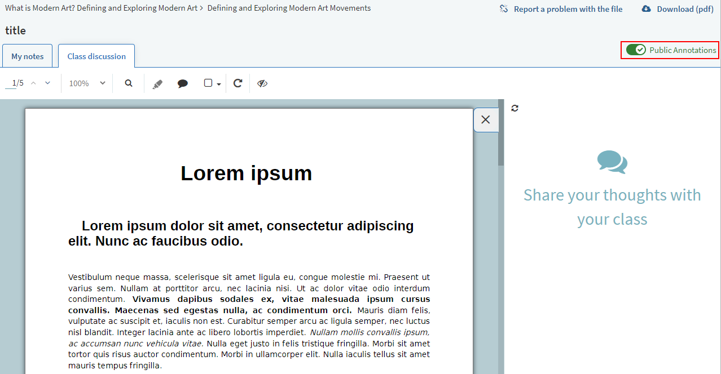Toggle the Public Annotations switch
Screen dimensions: 721x374
click(x=636, y=50)
